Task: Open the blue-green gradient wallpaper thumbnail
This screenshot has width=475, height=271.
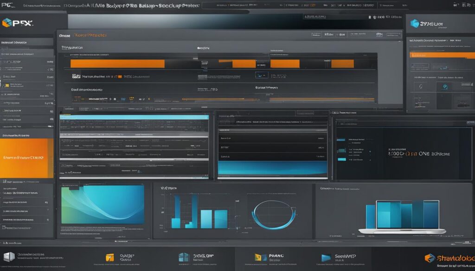Action: coord(103,205)
